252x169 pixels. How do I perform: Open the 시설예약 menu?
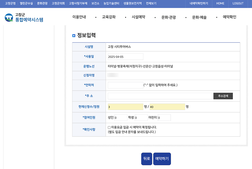138,17
